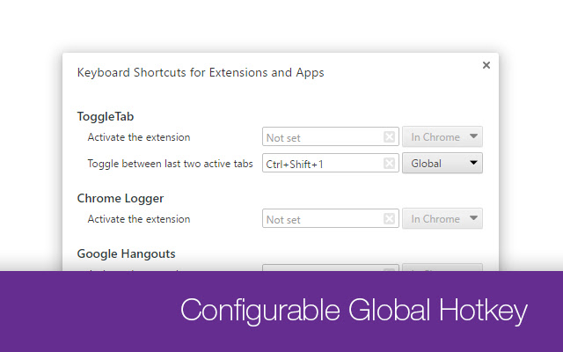The image size is (563, 352).
Task: Click the Chrome Logger extension heading
Action: [x=121, y=198]
